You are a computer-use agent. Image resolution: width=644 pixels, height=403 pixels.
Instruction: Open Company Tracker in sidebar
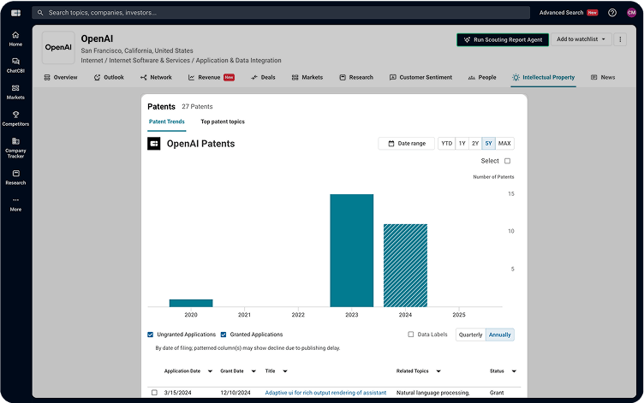(15, 146)
